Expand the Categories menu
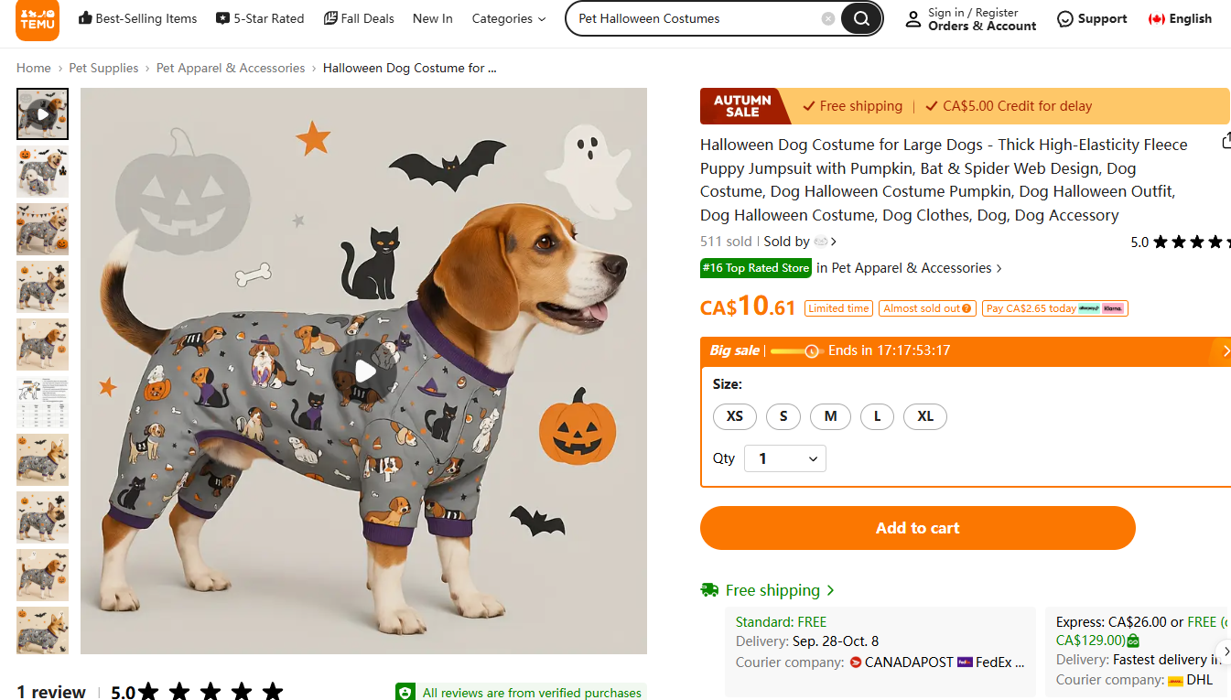This screenshot has width=1231, height=700. (x=509, y=18)
